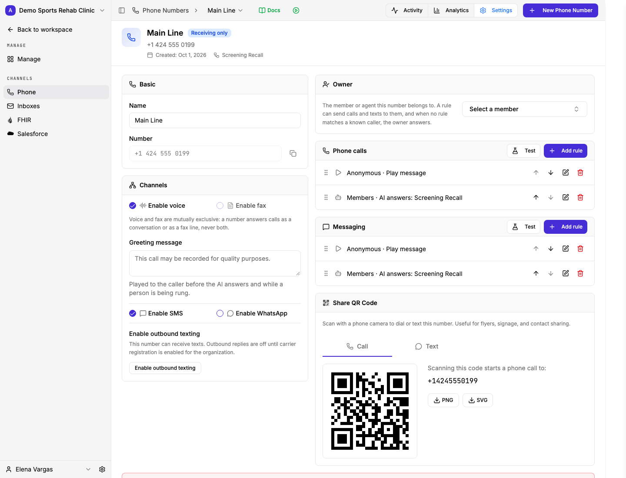Delete the Anonymous phone calls rule
Screen dimensions: 626x478
tap(580, 173)
